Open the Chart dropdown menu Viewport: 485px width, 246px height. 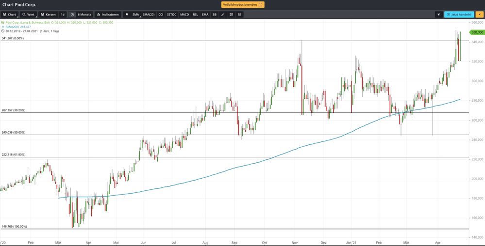(9, 15)
